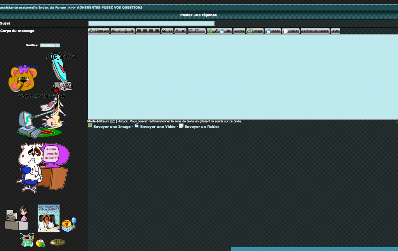Insert the HELP smiley
Viewport: 398px width, 251px height.
(x=58, y=242)
